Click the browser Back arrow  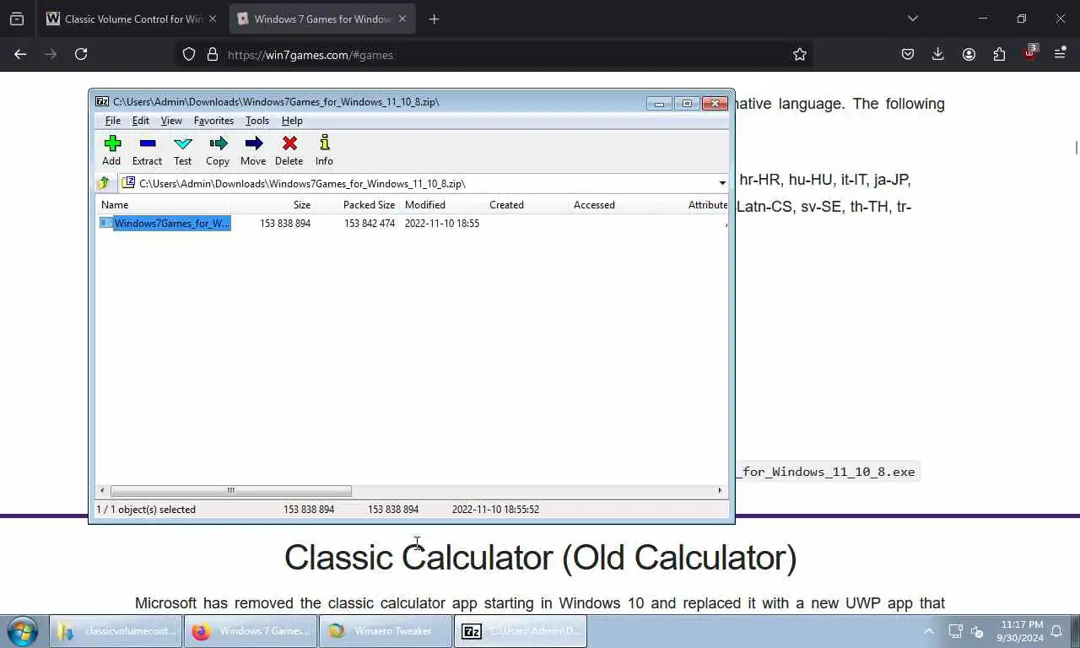[x=20, y=54]
